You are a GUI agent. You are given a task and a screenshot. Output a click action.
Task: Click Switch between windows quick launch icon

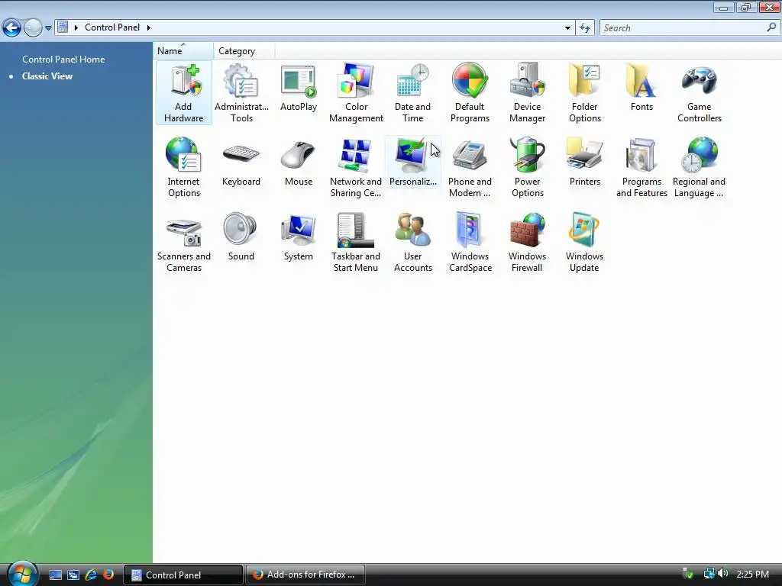[73, 575]
